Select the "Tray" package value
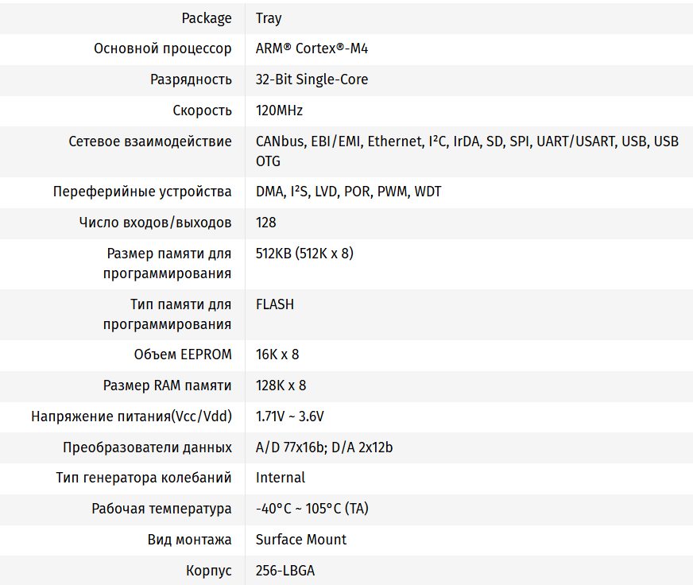Image resolution: width=693 pixels, height=585 pixels. 269,18
